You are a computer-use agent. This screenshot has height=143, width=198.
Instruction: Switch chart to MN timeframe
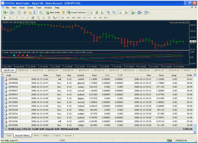tap(105, 18)
